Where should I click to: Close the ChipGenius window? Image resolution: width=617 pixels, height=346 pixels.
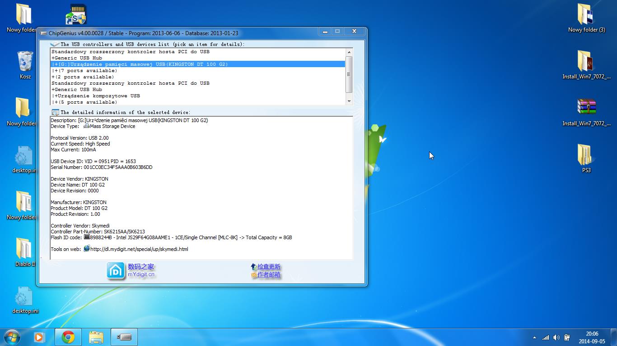[x=354, y=31]
